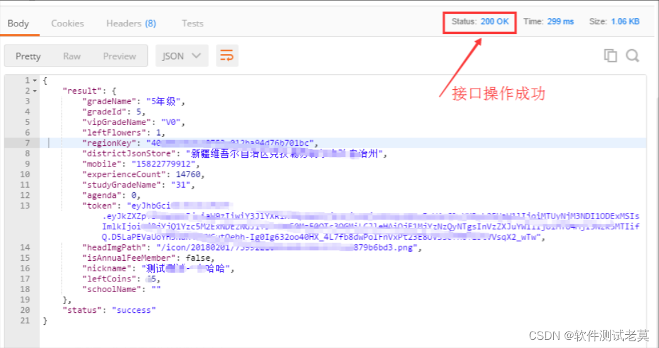Click the 299 ms time value
Viewport: 659px width, 348px height.
tap(561, 21)
